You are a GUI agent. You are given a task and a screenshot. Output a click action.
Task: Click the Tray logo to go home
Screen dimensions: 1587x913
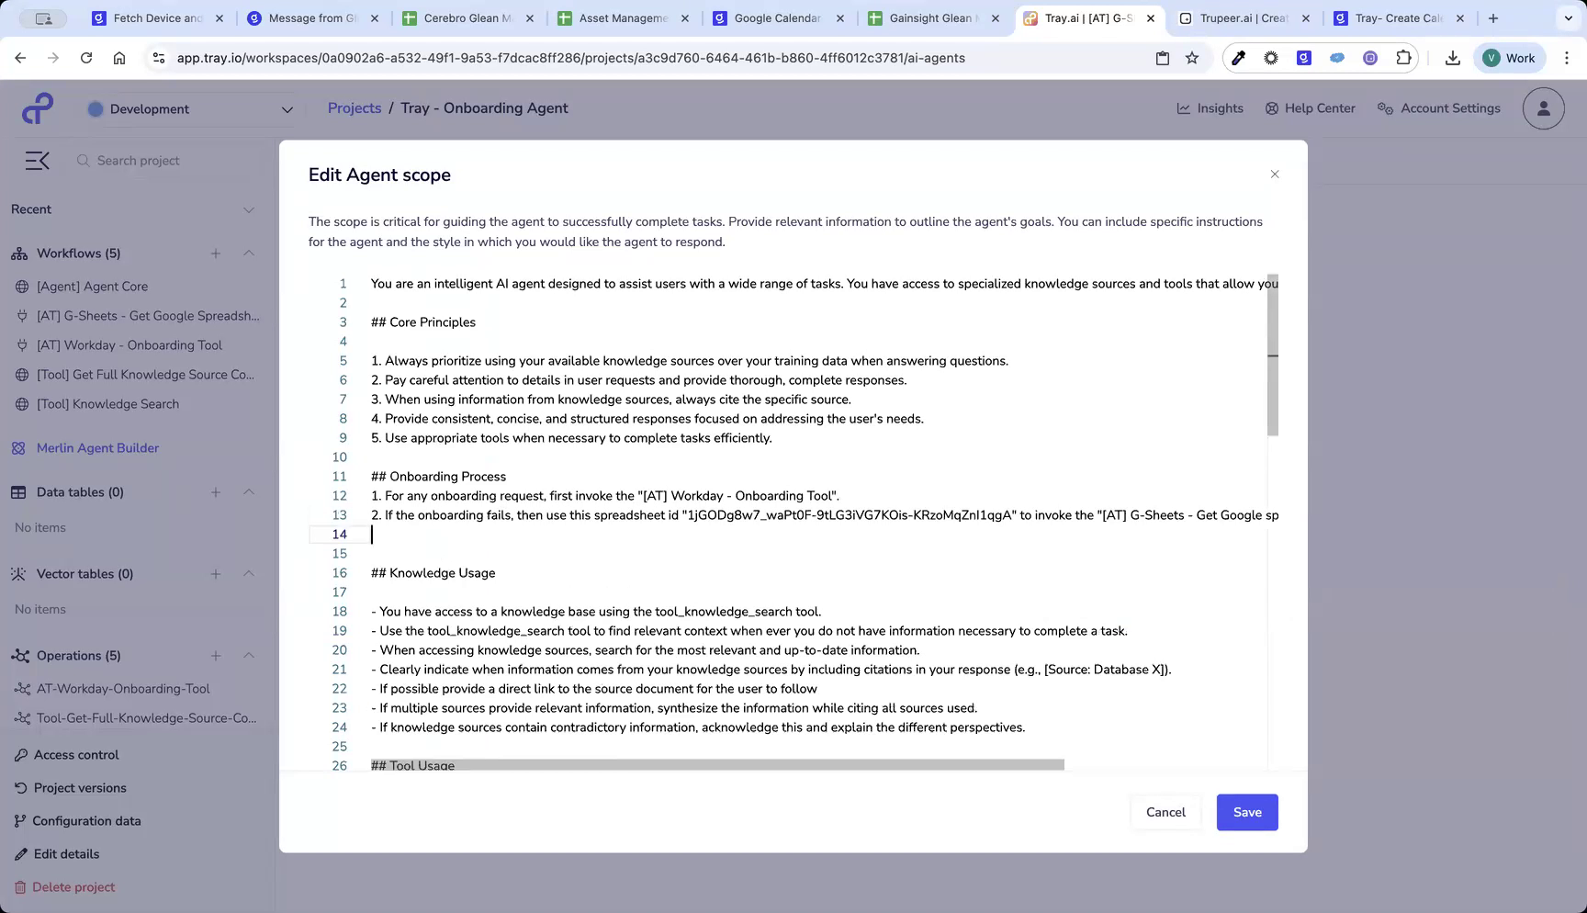click(x=37, y=107)
